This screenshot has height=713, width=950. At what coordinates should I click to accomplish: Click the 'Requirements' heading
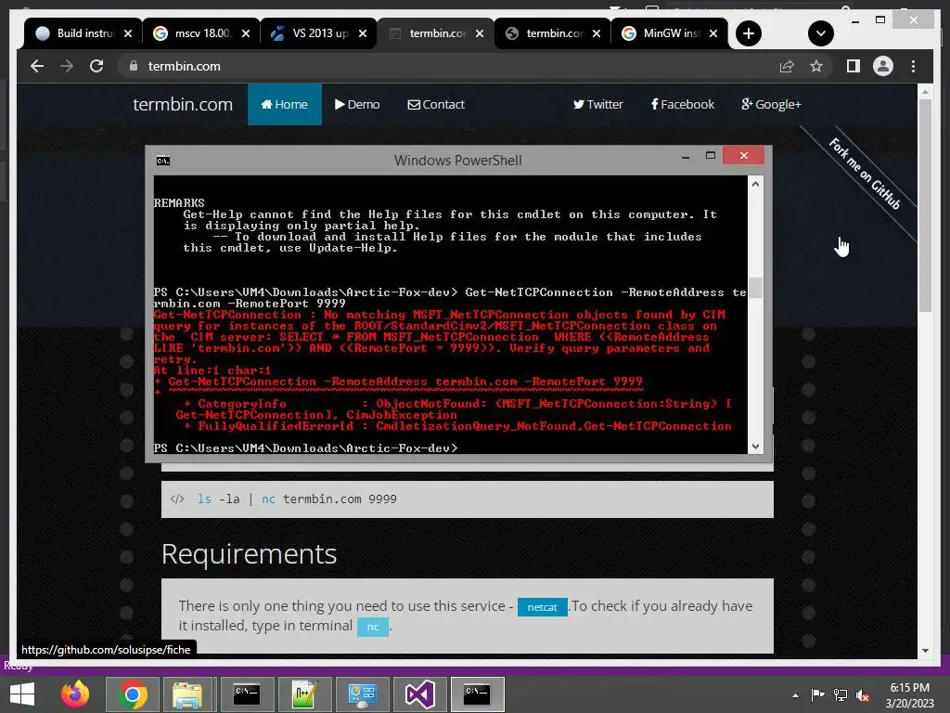pos(249,553)
